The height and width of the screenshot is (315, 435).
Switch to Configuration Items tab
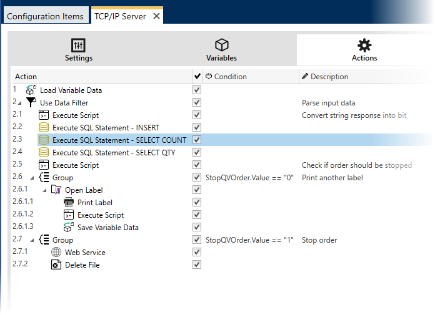pyautogui.click(x=45, y=16)
